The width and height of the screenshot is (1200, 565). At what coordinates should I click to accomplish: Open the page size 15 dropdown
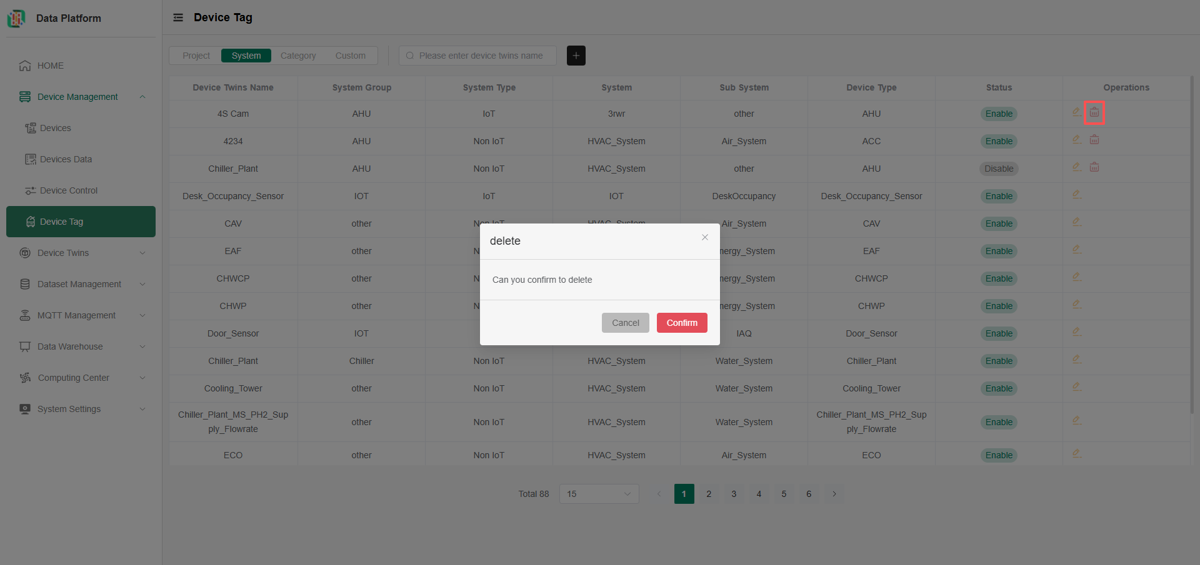(599, 494)
